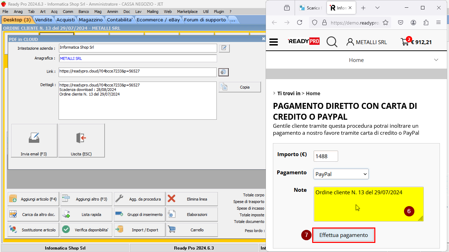
Task: Open the website hamburger menu
Action: pyautogui.click(x=274, y=42)
